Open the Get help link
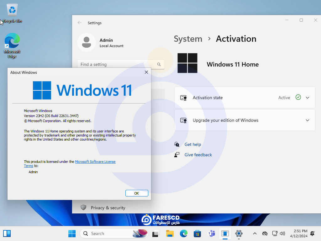Image resolution: width=321 pixels, height=241 pixels. 193,144
